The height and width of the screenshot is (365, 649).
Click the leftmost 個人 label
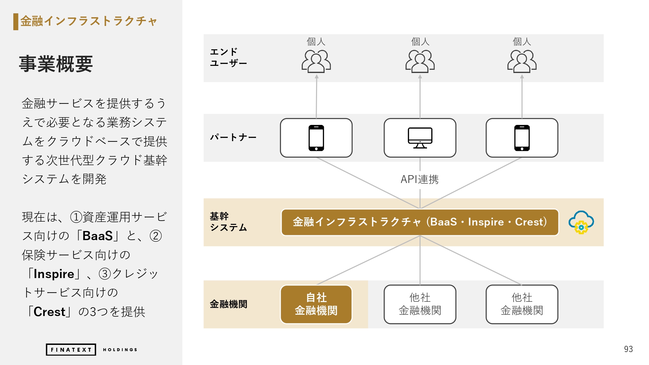coord(316,42)
